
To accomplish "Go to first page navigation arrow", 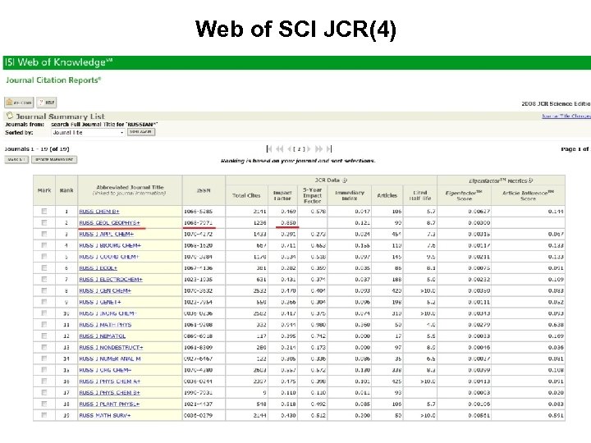I will (269, 148).
